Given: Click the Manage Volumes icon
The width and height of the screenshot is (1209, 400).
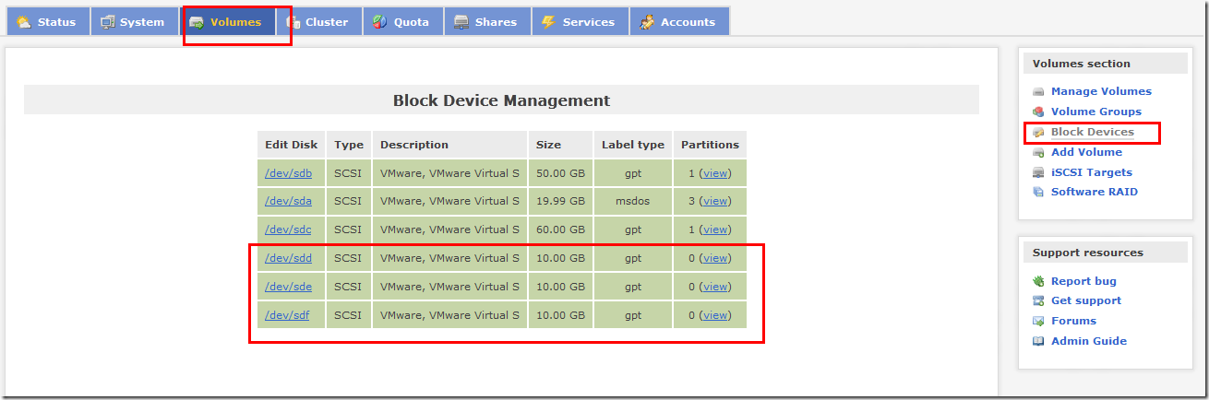Looking at the screenshot, I should click(x=1038, y=91).
